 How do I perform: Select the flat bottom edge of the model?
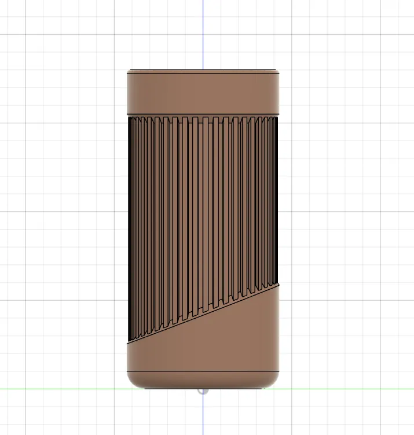click(203, 388)
